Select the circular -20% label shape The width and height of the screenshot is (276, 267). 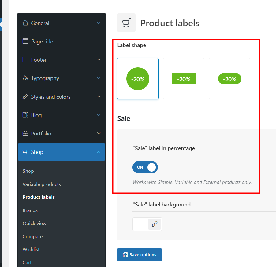tap(138, 79)
